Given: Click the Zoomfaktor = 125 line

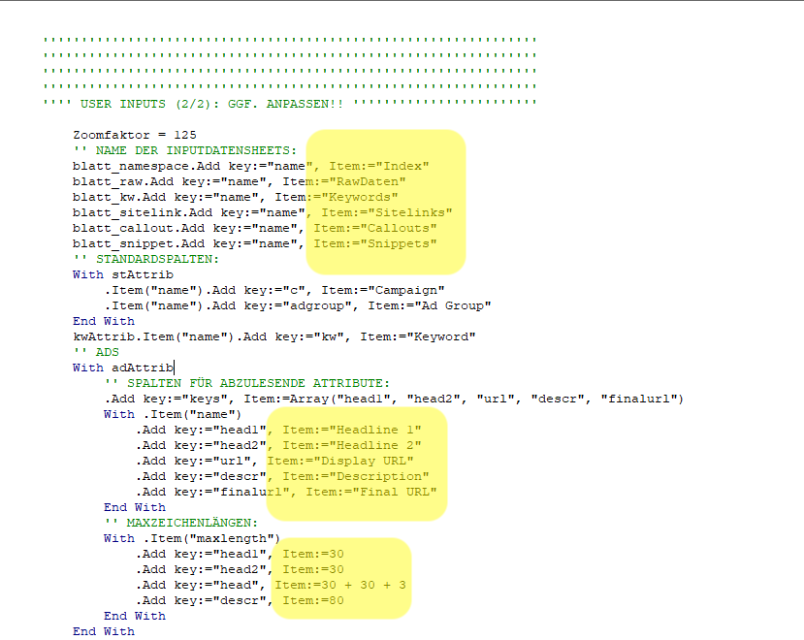Looking at the screenshot, I should tap(128, 135).
